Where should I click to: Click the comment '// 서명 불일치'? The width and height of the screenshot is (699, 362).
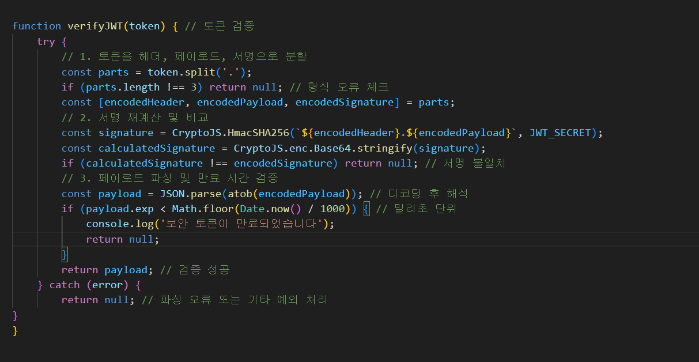tap(464, 163)
